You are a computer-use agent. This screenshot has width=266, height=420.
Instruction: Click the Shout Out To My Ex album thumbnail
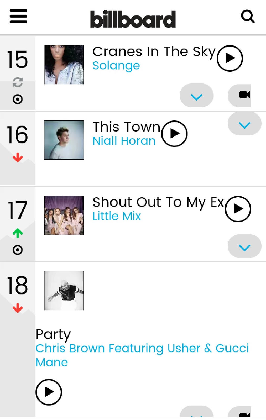[64, 216]
